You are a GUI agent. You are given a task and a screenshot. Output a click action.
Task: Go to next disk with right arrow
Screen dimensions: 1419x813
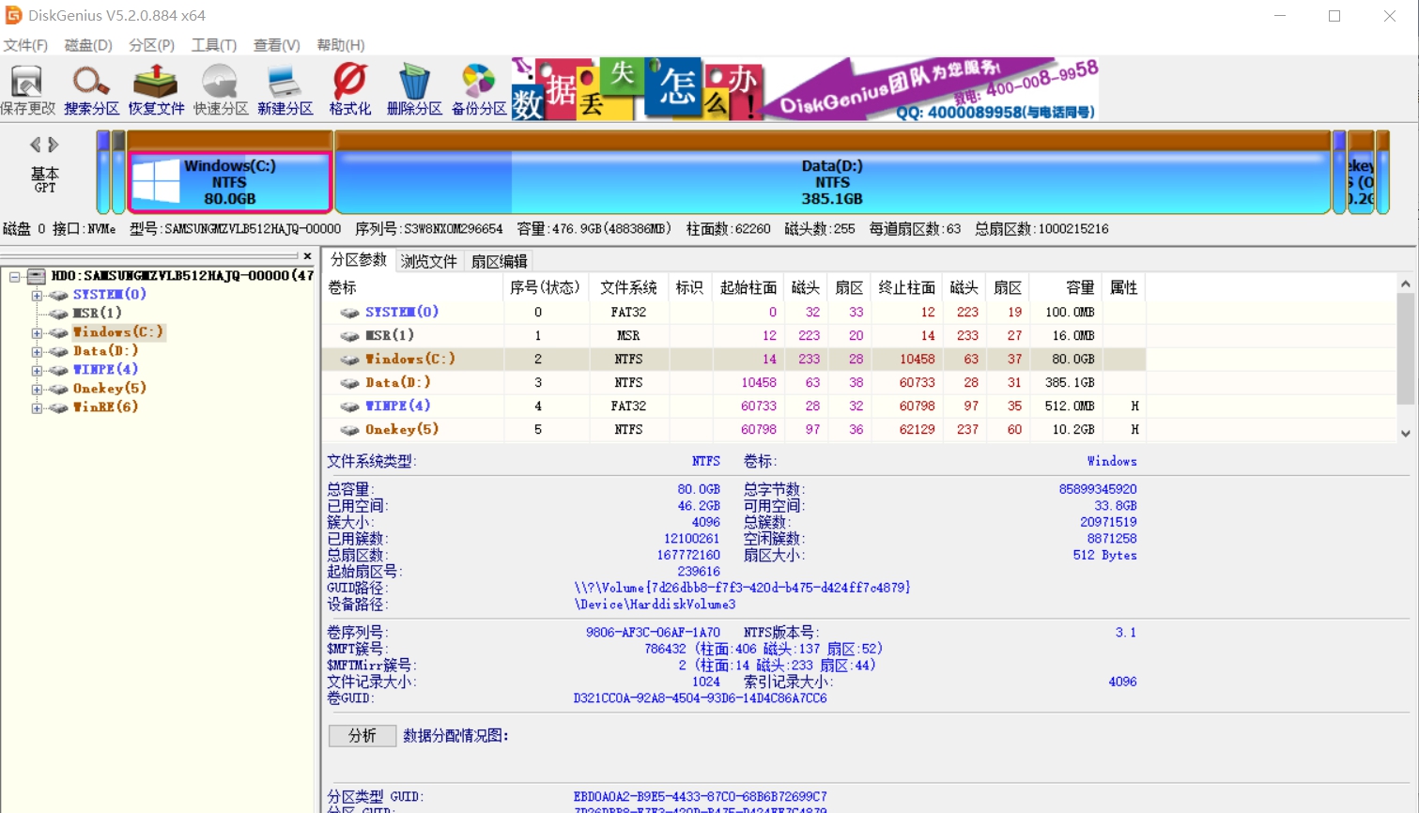[x=54, y=145]
